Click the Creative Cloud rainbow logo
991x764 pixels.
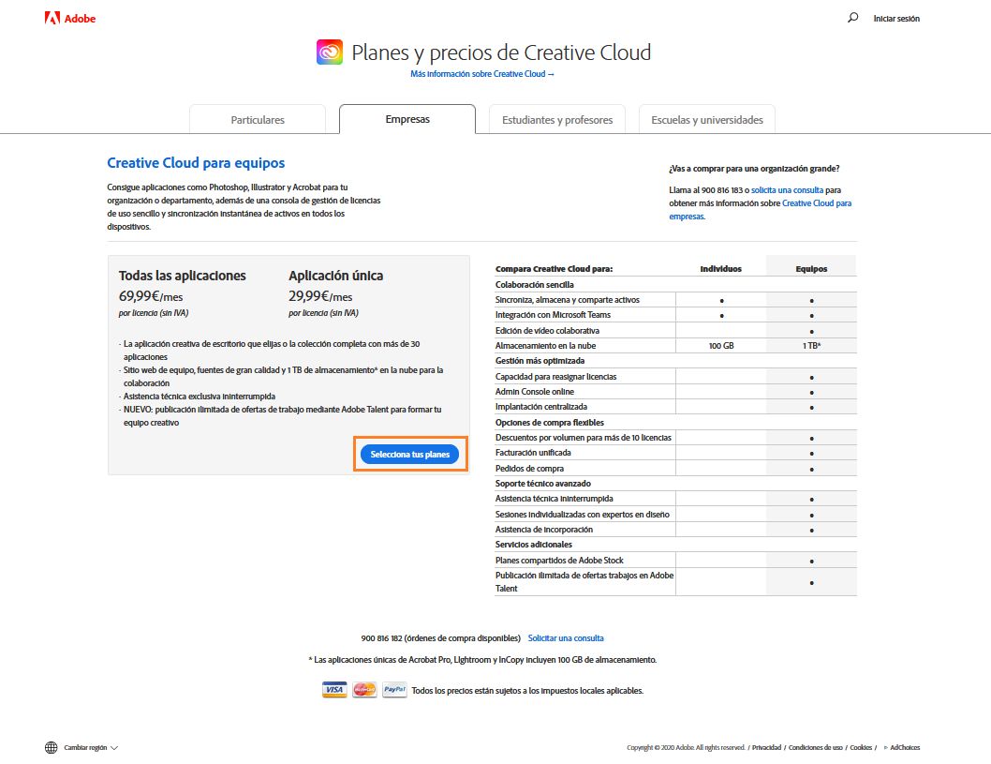(330, 52)
